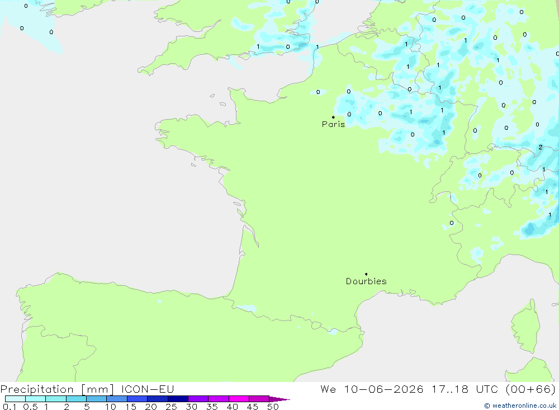
Task: Click the magenta legend swatch between 40 and 45
Action: (x=239, y=399)
